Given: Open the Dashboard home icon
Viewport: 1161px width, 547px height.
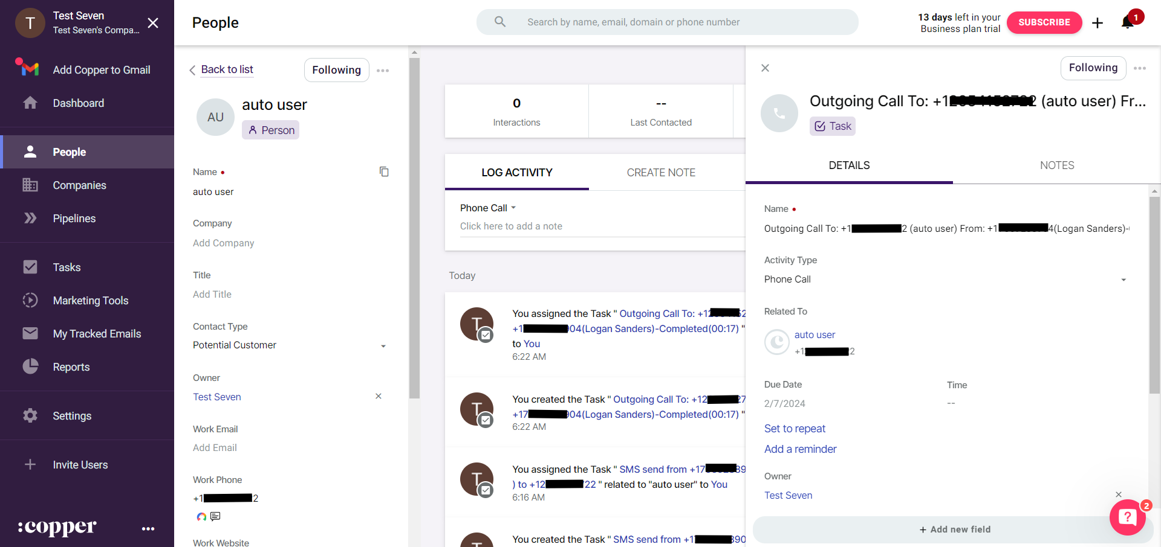Looking at the screenshot, I should tap(30, 103).
